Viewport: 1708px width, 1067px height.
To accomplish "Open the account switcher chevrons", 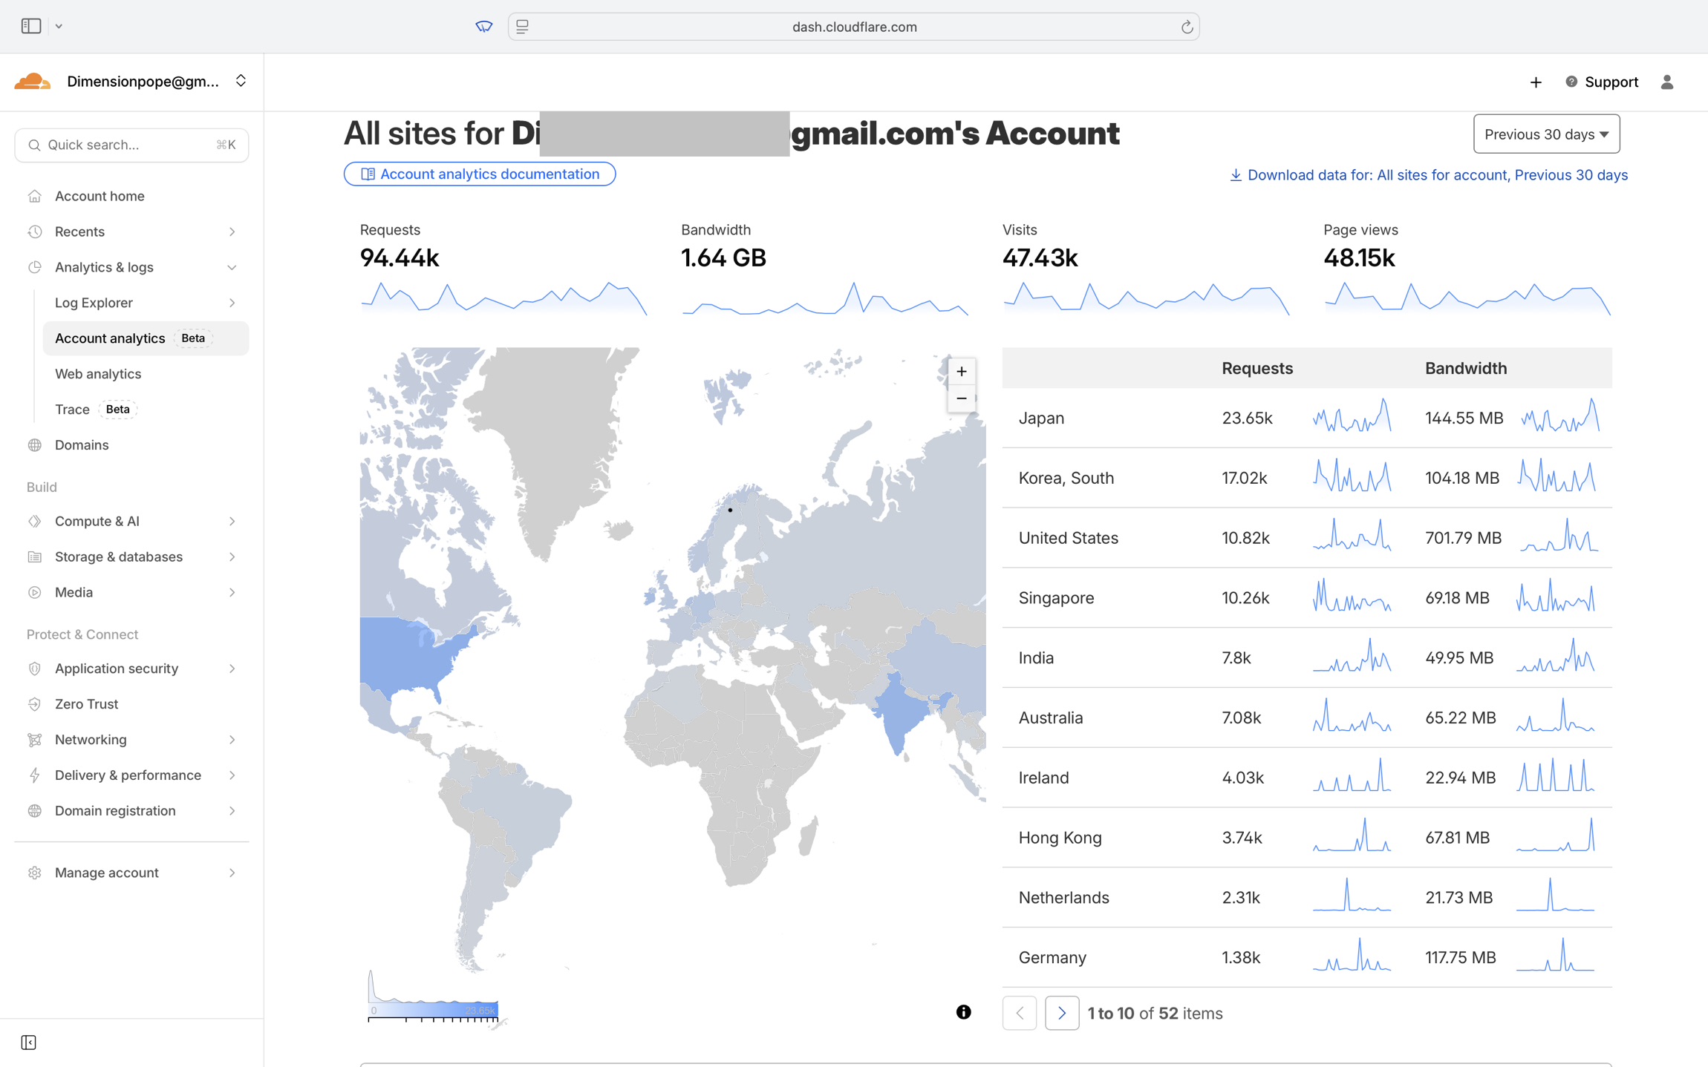I will click(x=241, y=81).
